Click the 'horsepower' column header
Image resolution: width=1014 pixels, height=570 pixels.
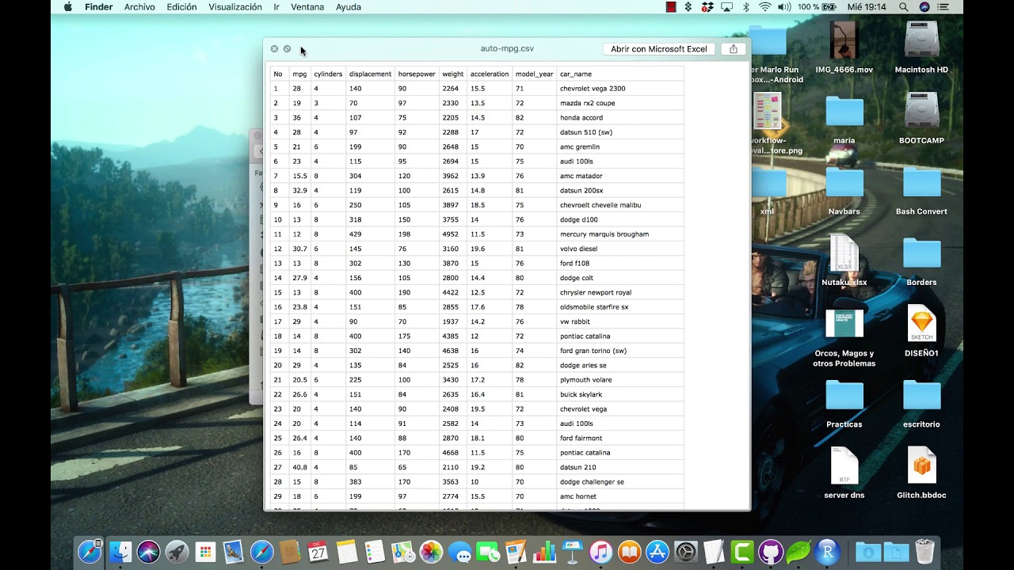[x=417, y=74]
